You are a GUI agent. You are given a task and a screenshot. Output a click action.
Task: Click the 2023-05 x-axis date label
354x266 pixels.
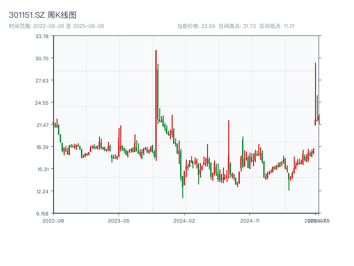[119, 220]
